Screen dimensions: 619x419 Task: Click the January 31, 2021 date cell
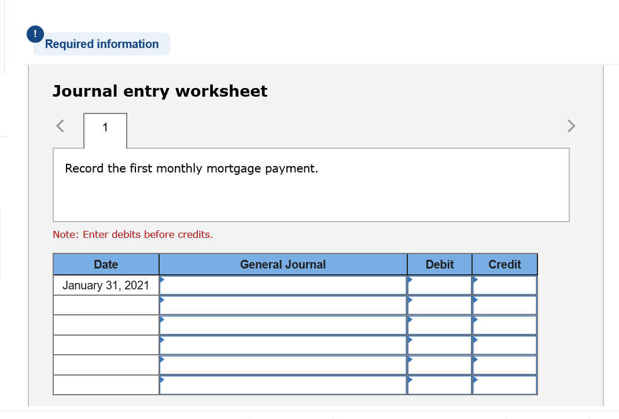106,285
